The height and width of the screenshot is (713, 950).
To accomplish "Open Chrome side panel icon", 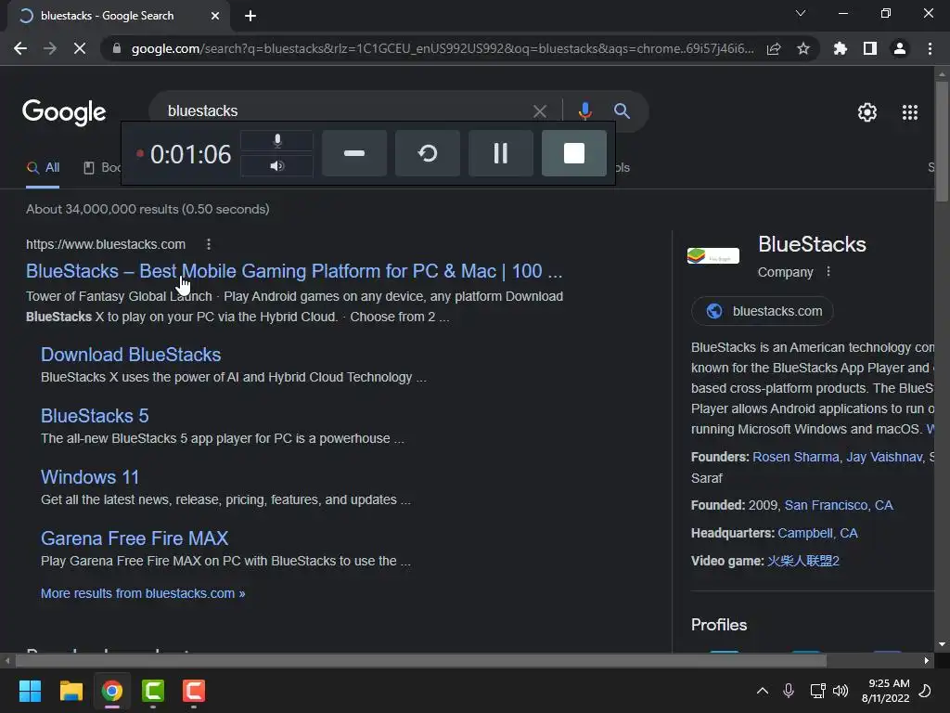I will click(870, 48).
